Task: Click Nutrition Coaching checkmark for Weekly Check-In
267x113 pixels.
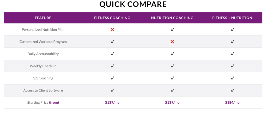Action: 172,66
